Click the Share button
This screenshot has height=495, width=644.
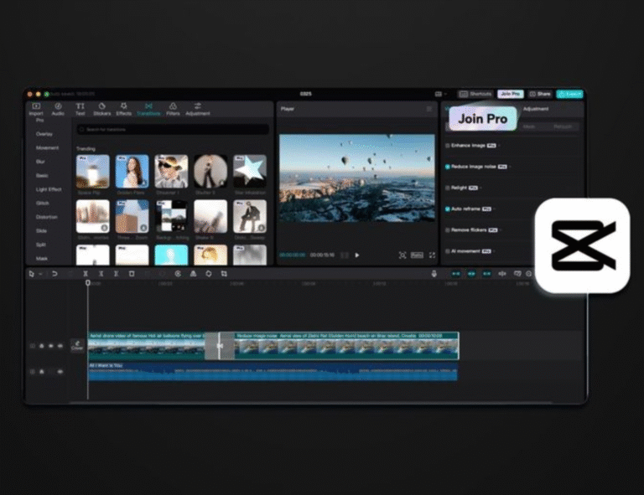click(540, 94)
